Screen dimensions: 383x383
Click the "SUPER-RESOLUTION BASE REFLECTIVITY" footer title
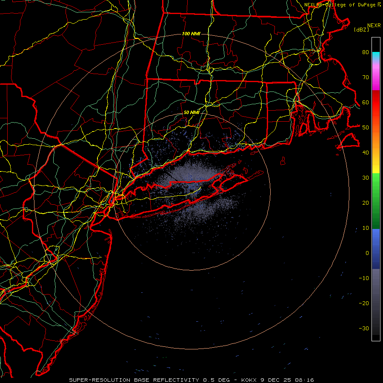(x=134, y=380)
